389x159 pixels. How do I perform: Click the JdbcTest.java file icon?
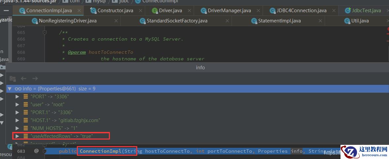click(347, 11)
